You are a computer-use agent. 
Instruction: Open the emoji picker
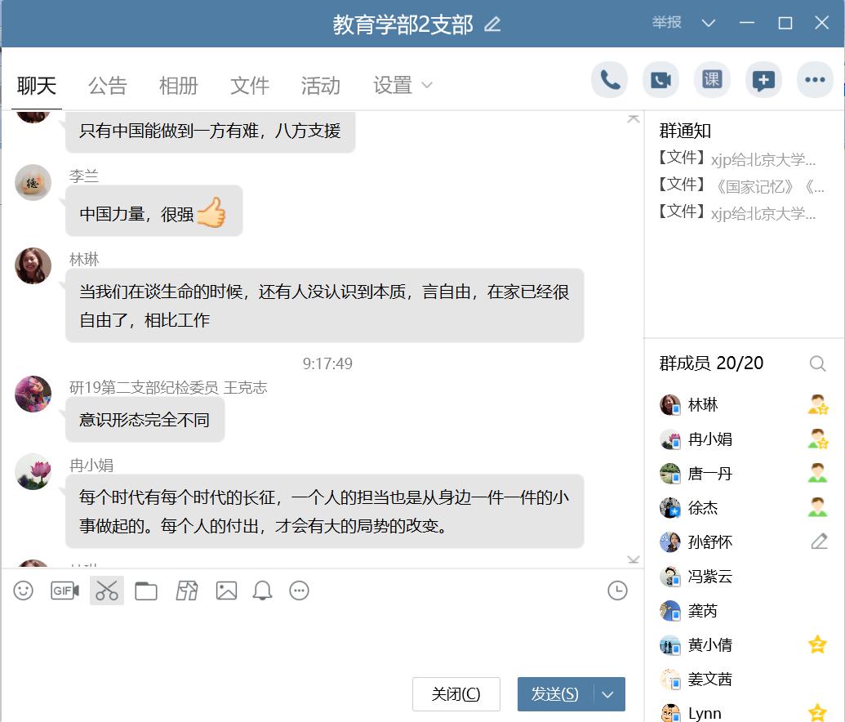[22, 591]
